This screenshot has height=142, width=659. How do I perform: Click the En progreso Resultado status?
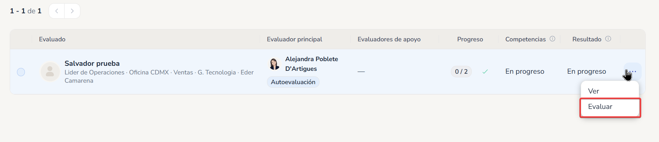coord(586,72)
